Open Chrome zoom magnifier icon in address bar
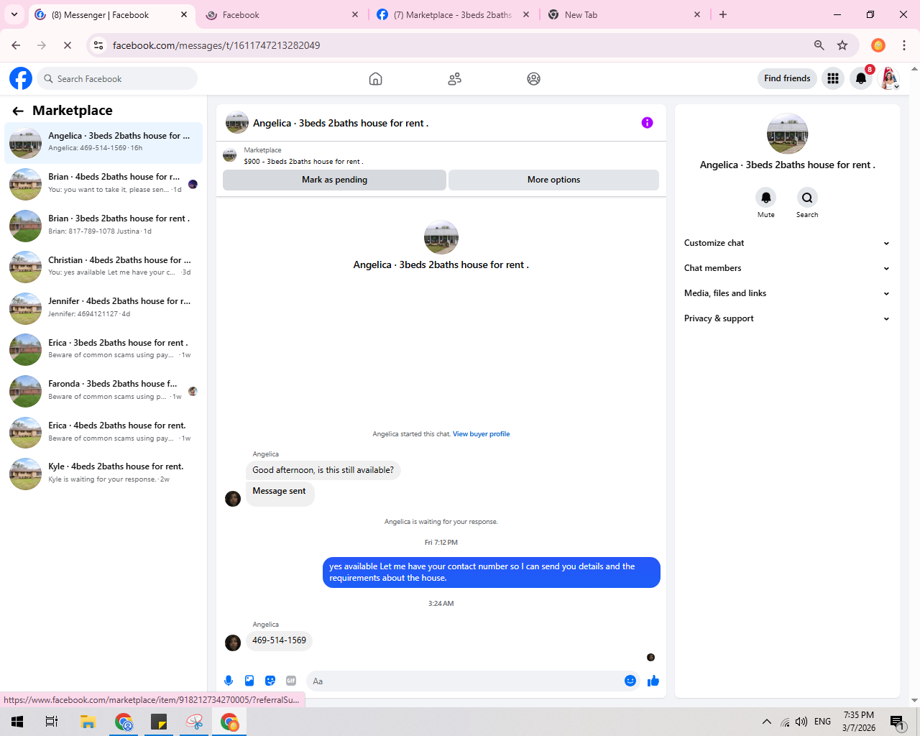The height and width of the screenshot is (736, 920). click(819, 45)
